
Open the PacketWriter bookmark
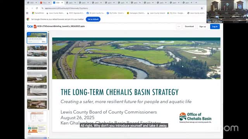38,13
